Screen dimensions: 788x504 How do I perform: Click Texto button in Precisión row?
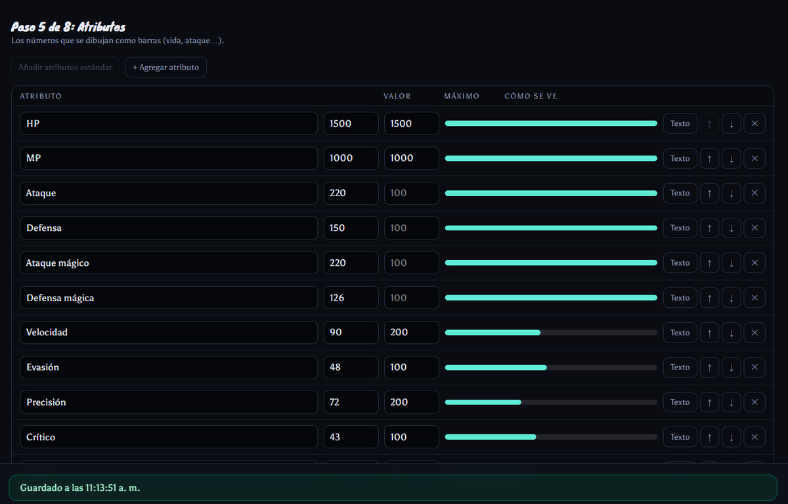(x=680, y=402)
